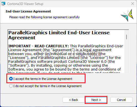Click inside the license agreement text box
Viewport: 137px width, 107px height.
coord(66,51)
